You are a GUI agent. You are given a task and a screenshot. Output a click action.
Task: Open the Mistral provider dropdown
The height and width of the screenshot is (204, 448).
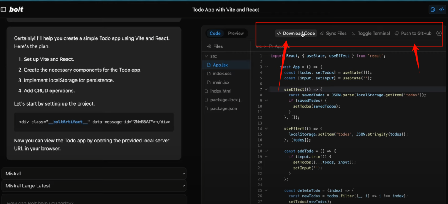point(94,174)
